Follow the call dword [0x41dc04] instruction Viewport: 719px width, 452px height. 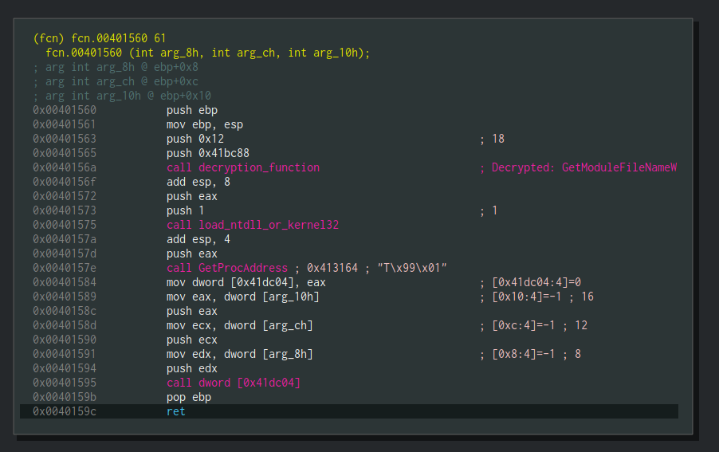point(233,383)
